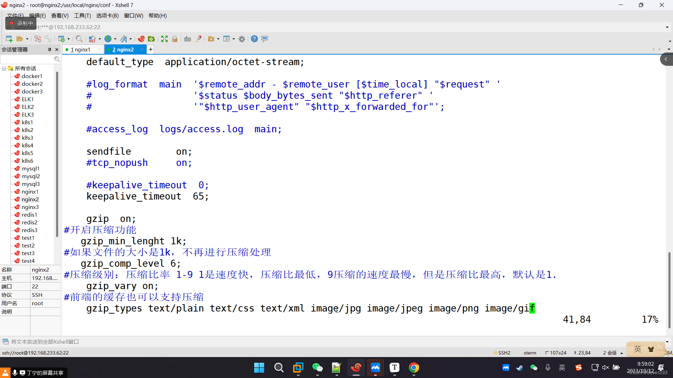Click the lock screen padlock icon
Image resolution: width=673 pixels, height=378 pixels.
[x=175, y=39]
